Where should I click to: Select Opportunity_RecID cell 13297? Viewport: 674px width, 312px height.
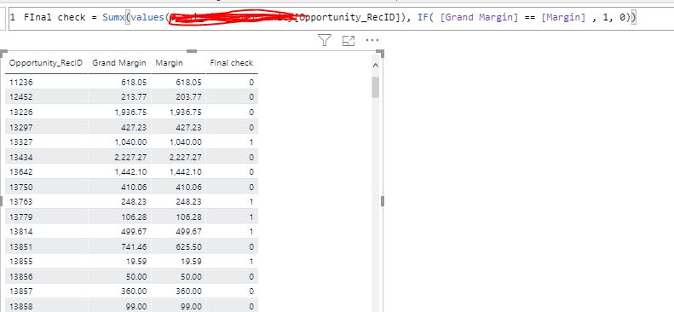[21, 127]
